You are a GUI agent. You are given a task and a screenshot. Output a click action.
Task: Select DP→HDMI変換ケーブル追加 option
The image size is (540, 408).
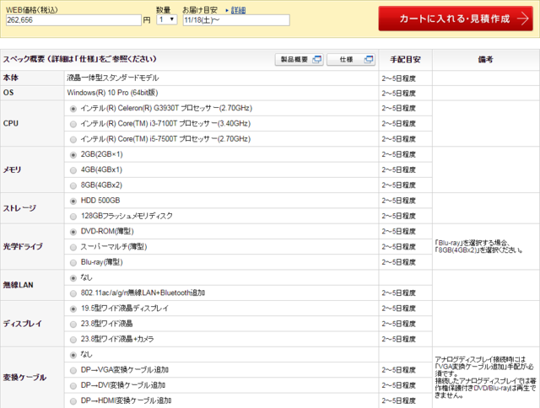click(73, 401)
